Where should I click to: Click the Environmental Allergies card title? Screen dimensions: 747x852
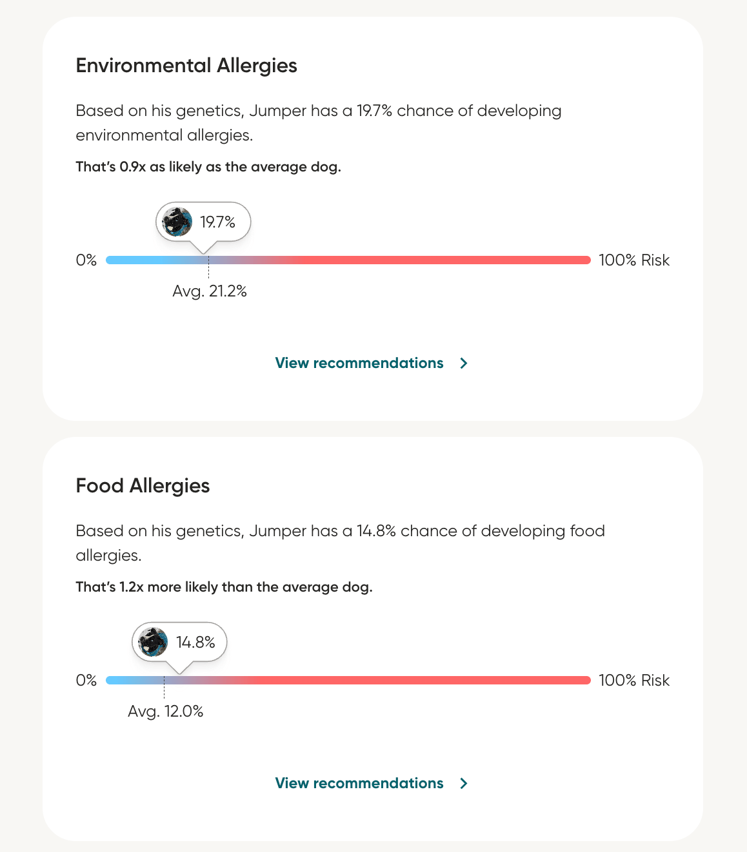click(x=186, y=65)
